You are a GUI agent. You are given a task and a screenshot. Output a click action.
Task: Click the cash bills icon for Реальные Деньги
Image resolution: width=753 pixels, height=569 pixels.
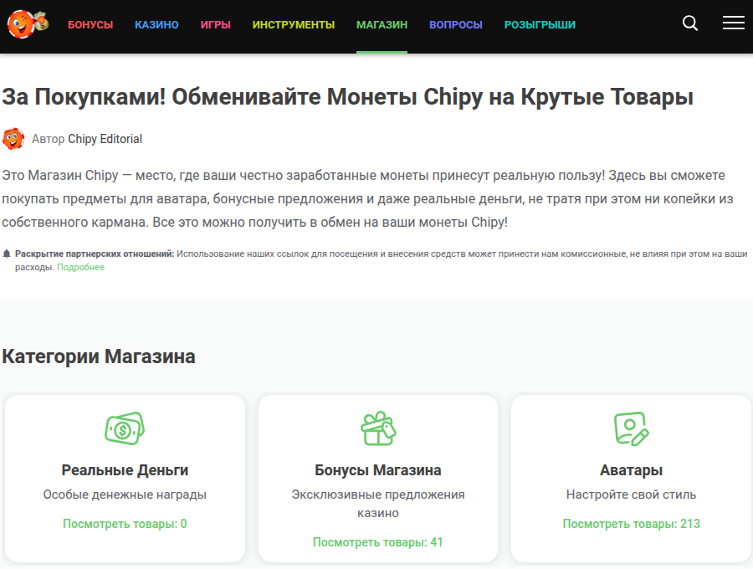coord(125,428)
